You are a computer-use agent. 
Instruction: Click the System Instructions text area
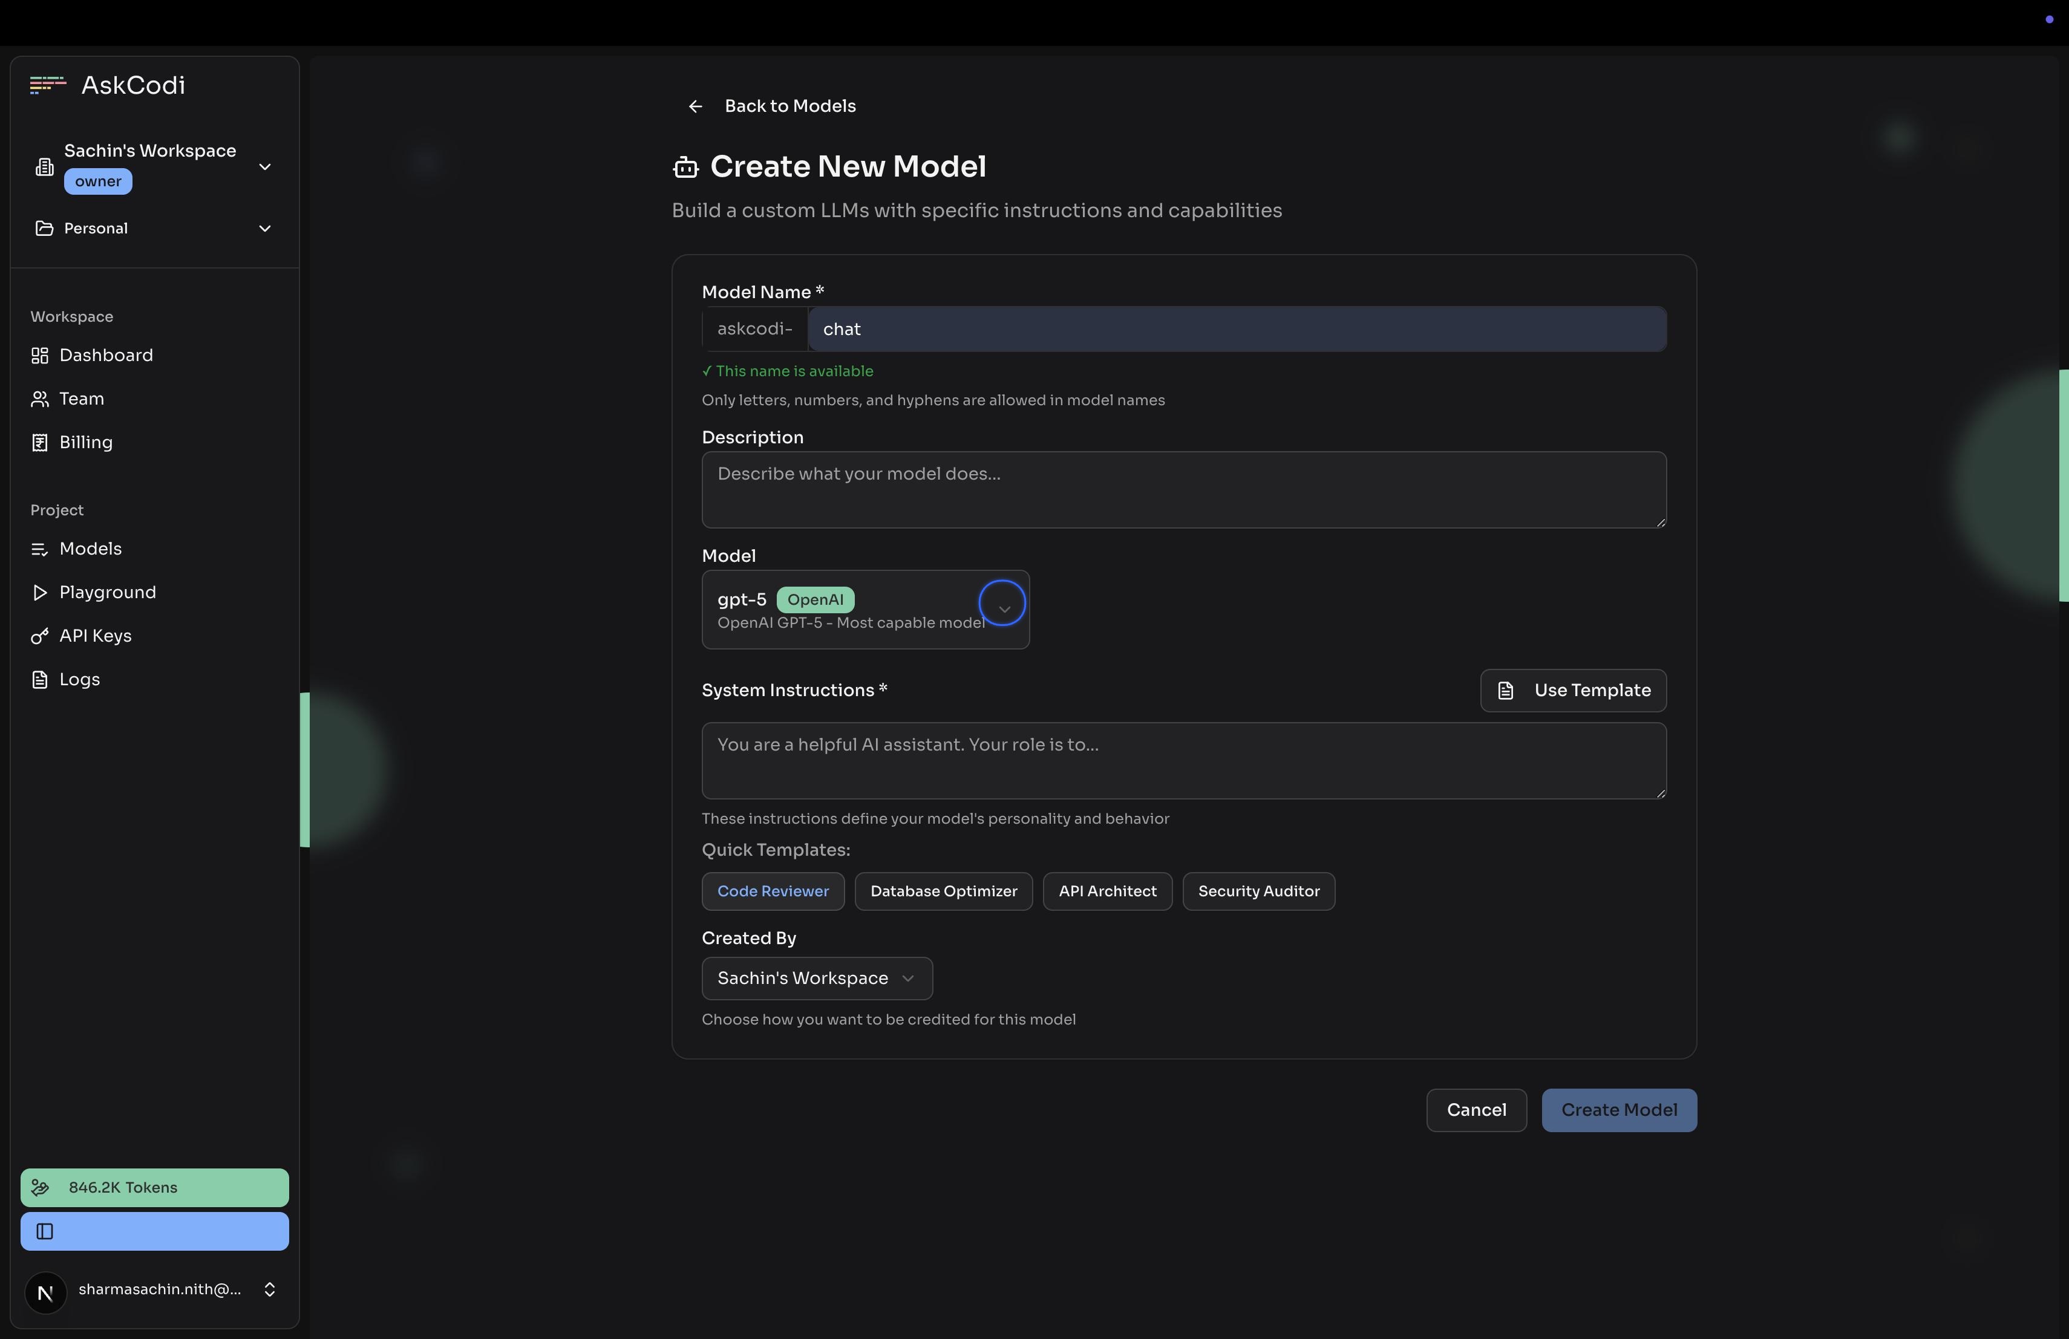click(x=1184, y=761)
